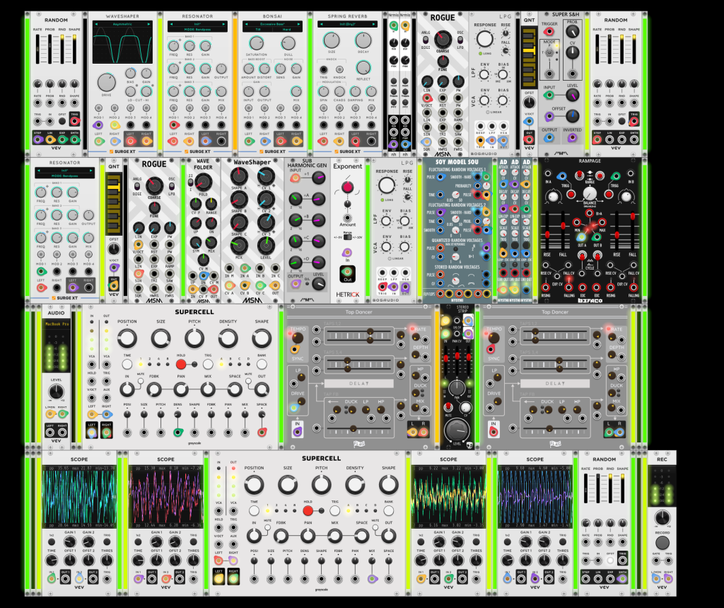Image resolution: width=724 pixels, height=608 pixels.
Task: Open the AUDIO module MacBook Pro device selector
Action: click(x=56, y=324)
